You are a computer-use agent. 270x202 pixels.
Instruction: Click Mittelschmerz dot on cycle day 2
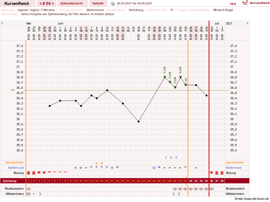(x=34, y=194)
